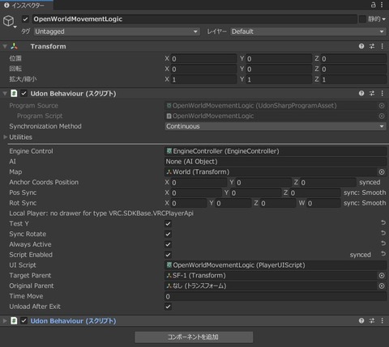Click first Udon Behaviour script icon
Viewport: 389px width, 347px height.
pyautogui.click(x=14, y=94)
